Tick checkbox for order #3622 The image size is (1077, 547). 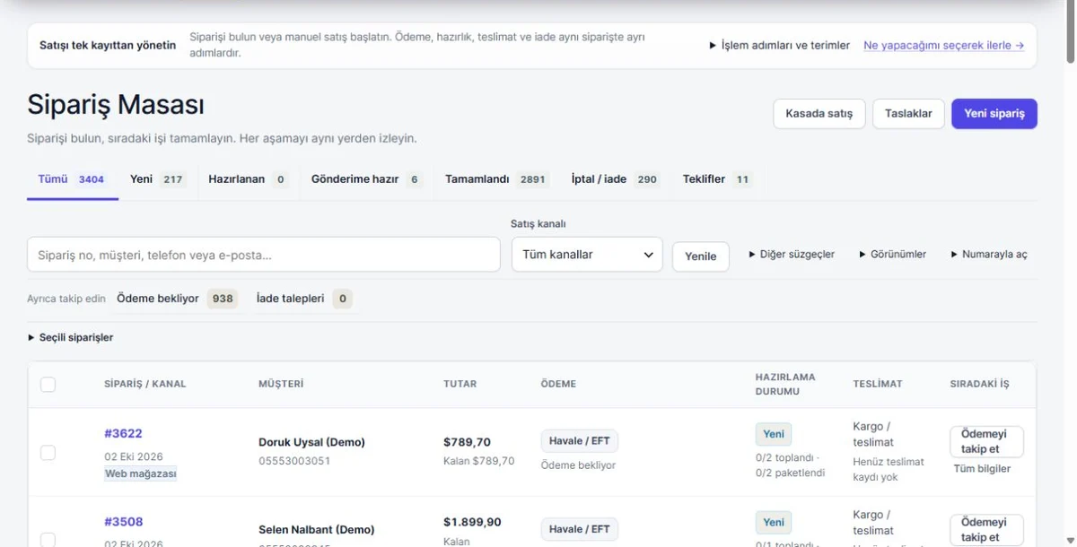point(48,453)
